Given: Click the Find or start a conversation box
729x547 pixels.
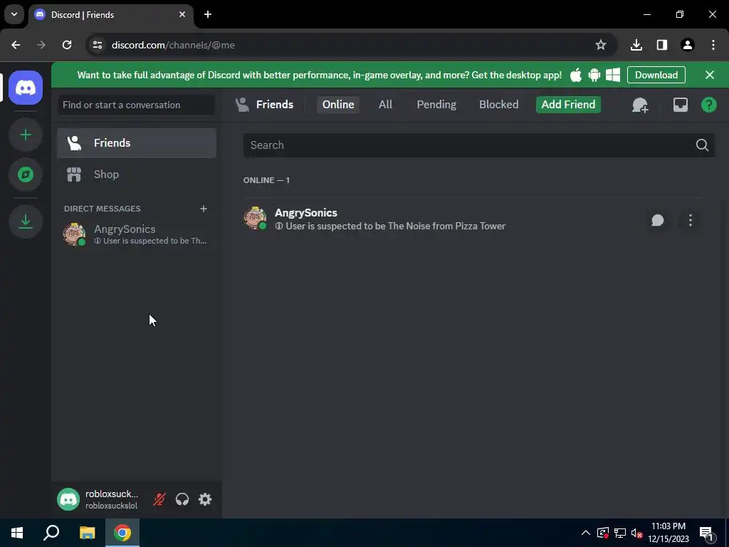Looking at the screenshot, I should [x=137, y=105].
